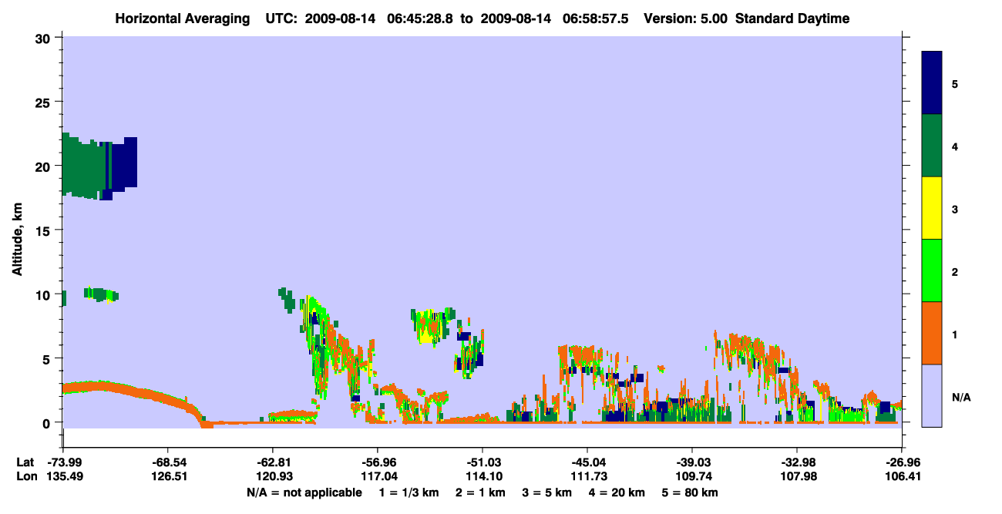Click the altitude tick label 30
1002x514 pixels.
coord(45,38)
